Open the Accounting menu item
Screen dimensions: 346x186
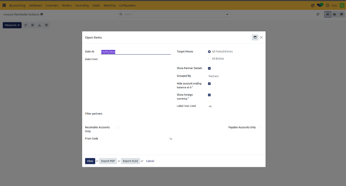(82, 5)
